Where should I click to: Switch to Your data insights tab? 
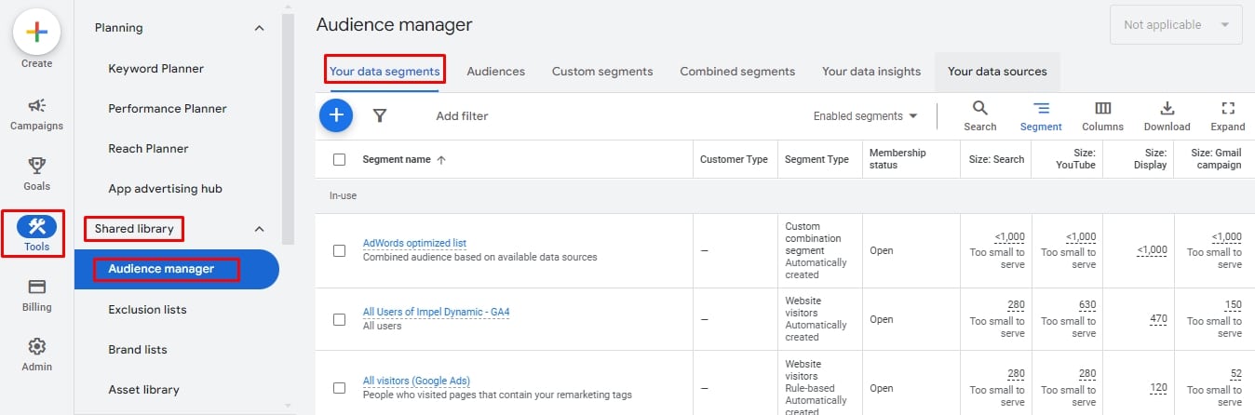pyautogui.click(x=870, y=72)
